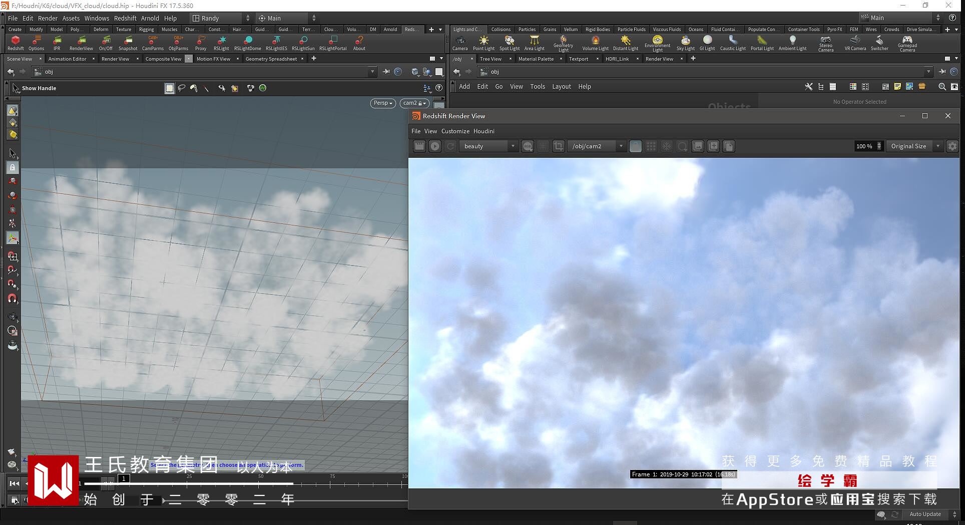Image resolution: width=965 pixels, height=525 pixels.
Task: Click the Redshift Proxy shelf tool
Action: pos(201,43)
